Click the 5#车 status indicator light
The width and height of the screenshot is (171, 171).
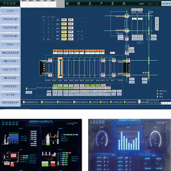click(157, 94)
